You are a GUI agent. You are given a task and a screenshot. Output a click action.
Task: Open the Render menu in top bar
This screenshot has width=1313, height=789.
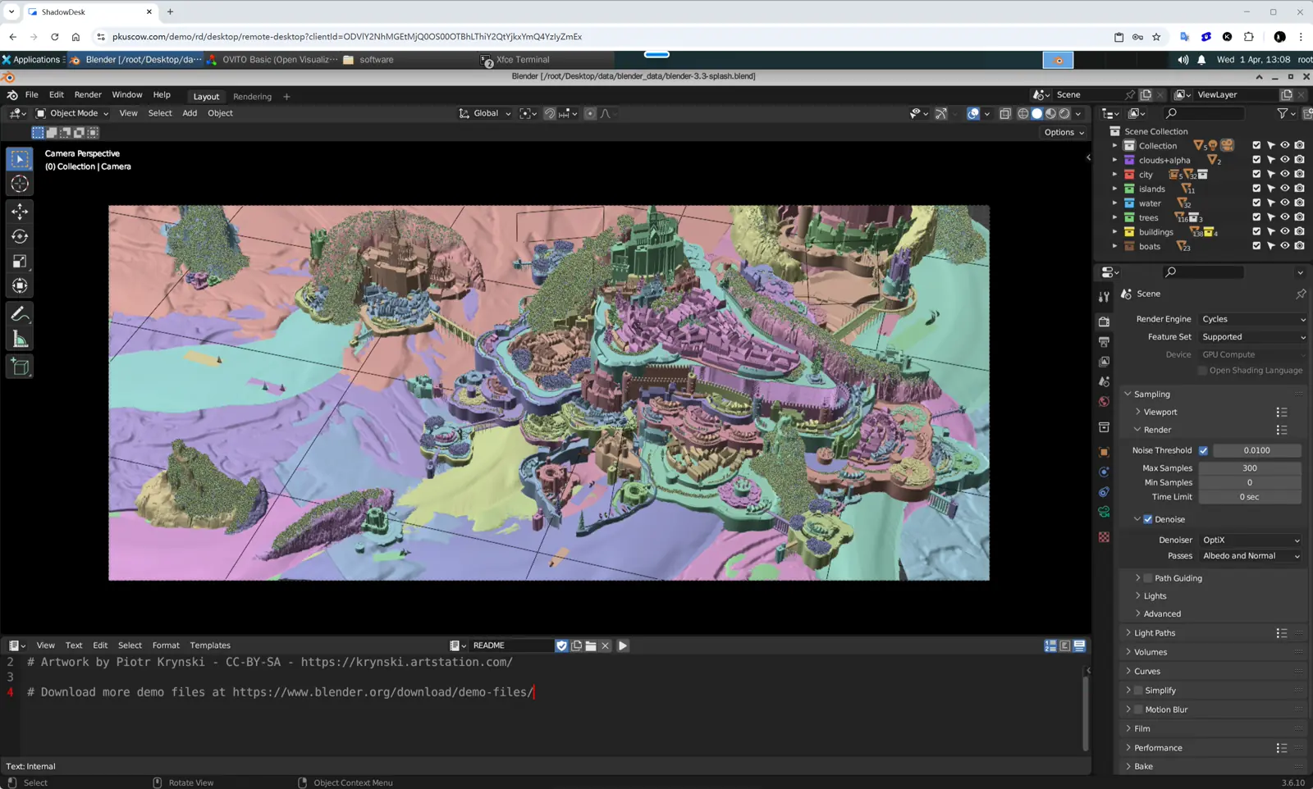[x=88, y=95]
